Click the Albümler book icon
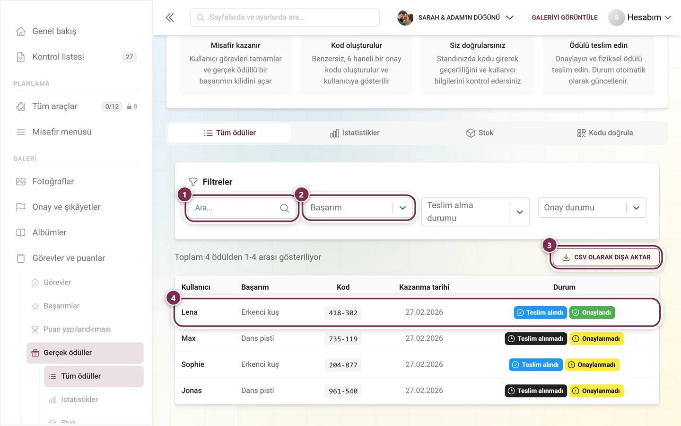The image size is (681, 426). click(21, 232)
